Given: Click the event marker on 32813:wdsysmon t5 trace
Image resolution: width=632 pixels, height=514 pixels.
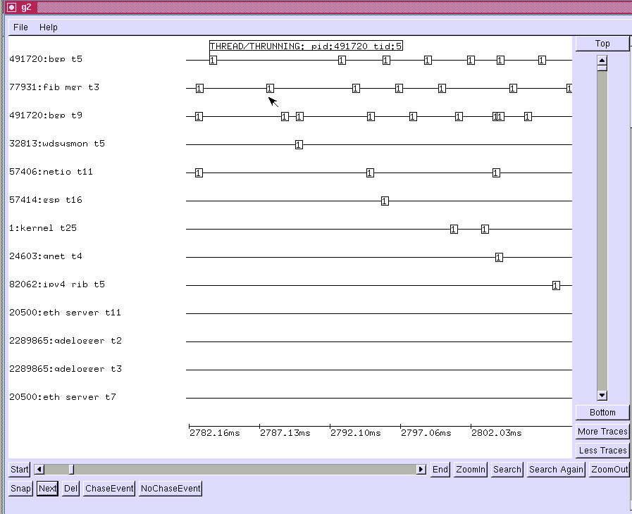Looking at the screenshot, I should [x=299, y=144].
